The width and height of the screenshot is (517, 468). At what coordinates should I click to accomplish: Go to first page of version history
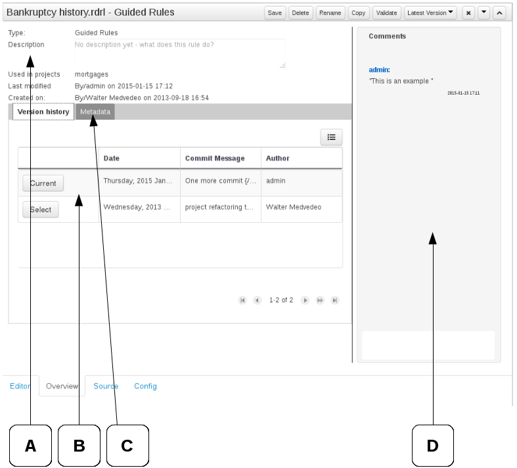click(x=242, y=300)
